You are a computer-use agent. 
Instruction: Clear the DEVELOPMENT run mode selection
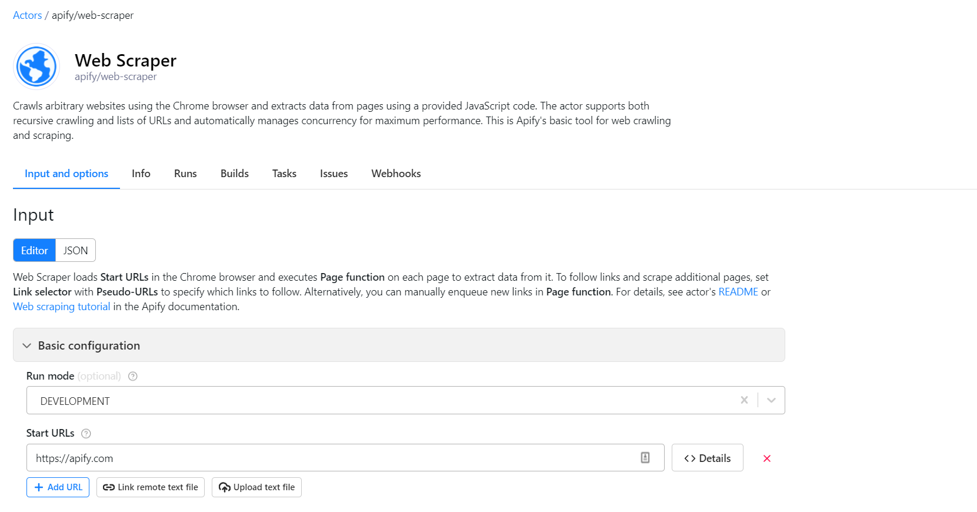(744, 400)
